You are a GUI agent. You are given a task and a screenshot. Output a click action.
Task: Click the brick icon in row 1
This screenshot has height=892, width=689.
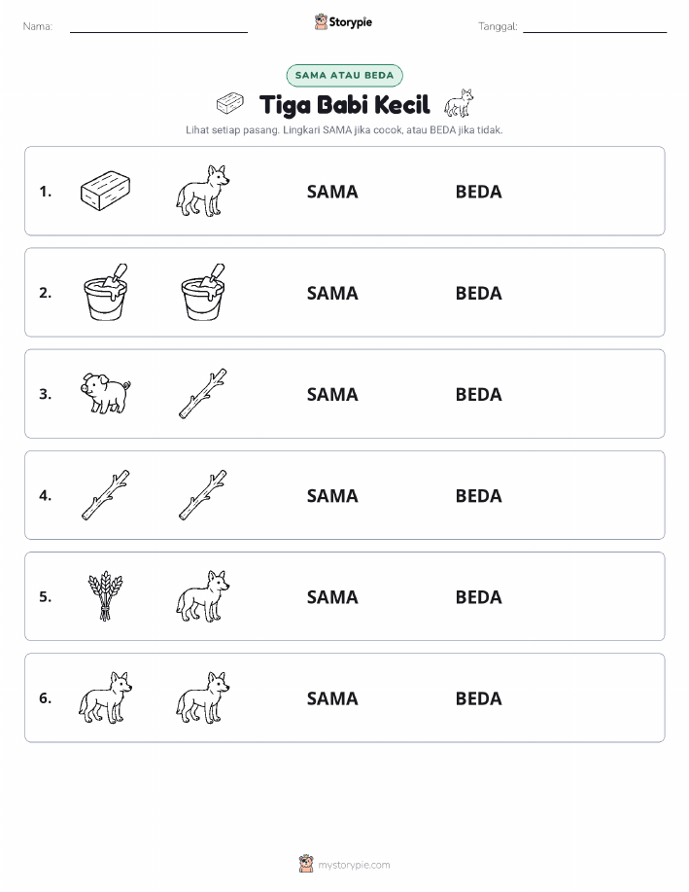point(105,191)
